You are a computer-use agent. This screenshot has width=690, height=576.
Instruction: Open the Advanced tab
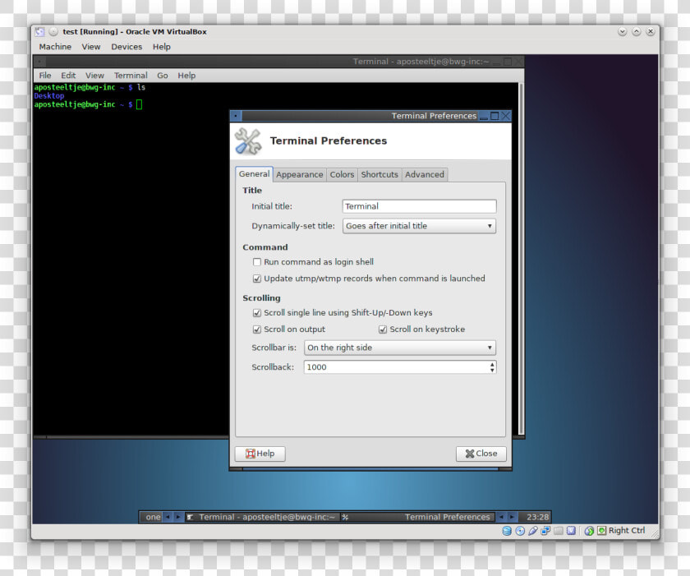(x=425, y=175)
